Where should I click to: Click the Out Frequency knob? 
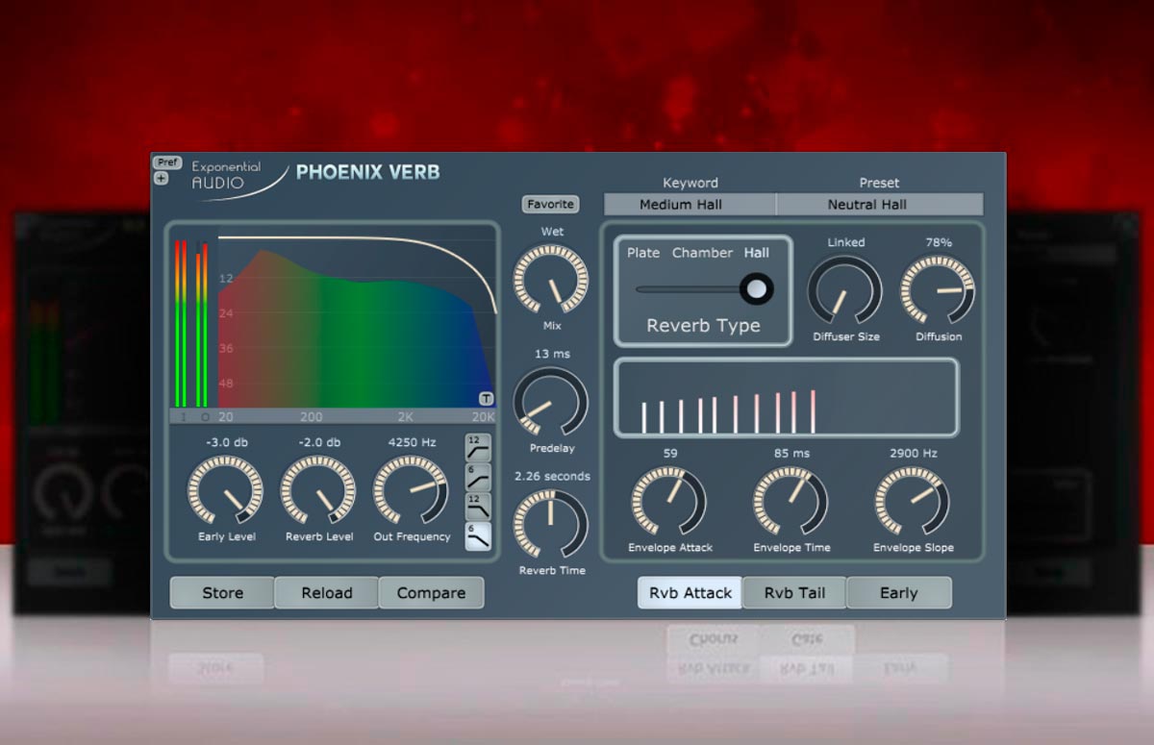[411, 490]
